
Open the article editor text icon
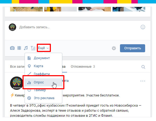pos(33,48)
